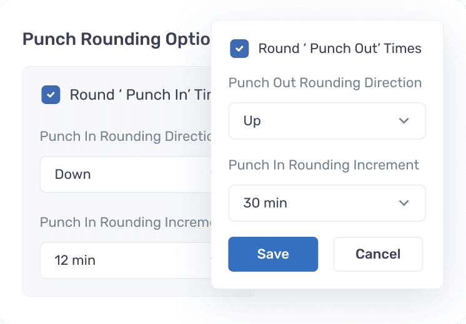Save the punch rounding settings
Viewport: 466px width, 324px height.
[273, 254]
